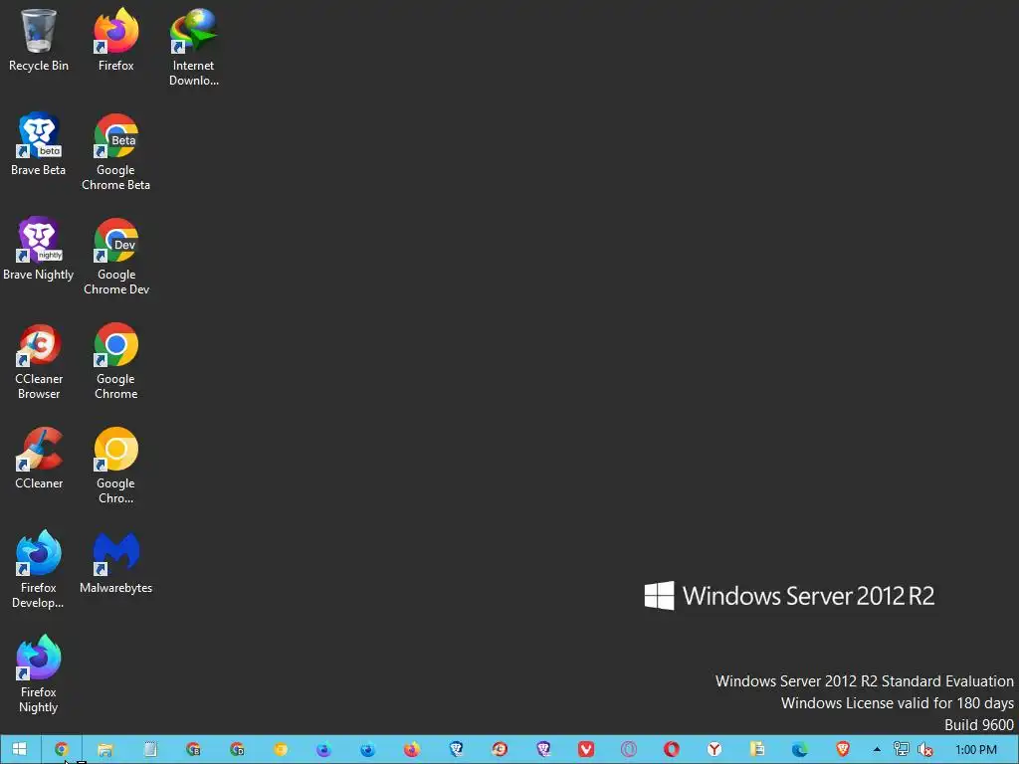The image size is (1019, 764).
Task: Launch Microsoft Edge from the taskbar
Action: pyautogui.click(x=800, y=749)
